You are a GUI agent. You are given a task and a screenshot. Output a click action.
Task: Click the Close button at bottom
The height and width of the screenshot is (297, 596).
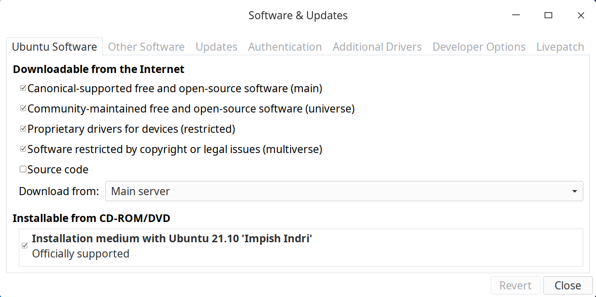(568, 285)
